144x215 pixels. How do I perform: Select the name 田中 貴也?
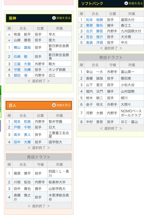point(22,189)
